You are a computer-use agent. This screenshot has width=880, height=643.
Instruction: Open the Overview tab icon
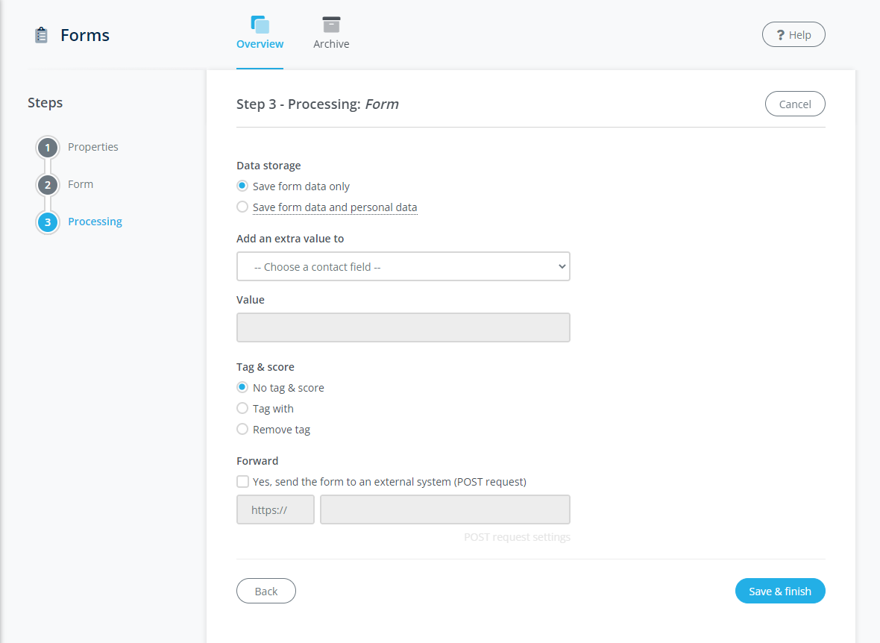pyautogui.click(x=260, y=25)
